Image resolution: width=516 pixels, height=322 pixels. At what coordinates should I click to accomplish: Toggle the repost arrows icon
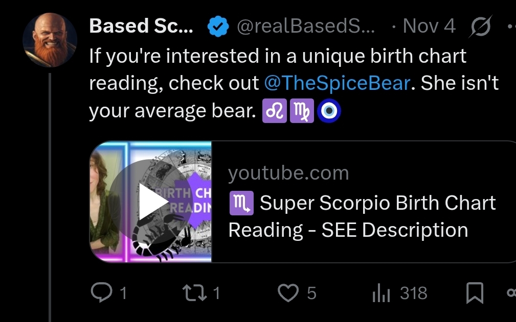(x=192, y=293)
